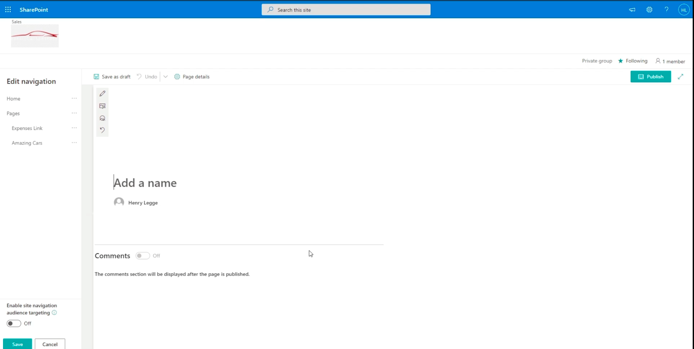
Task: Select Amazing Cars navigation item
Action: coord(27,143)
